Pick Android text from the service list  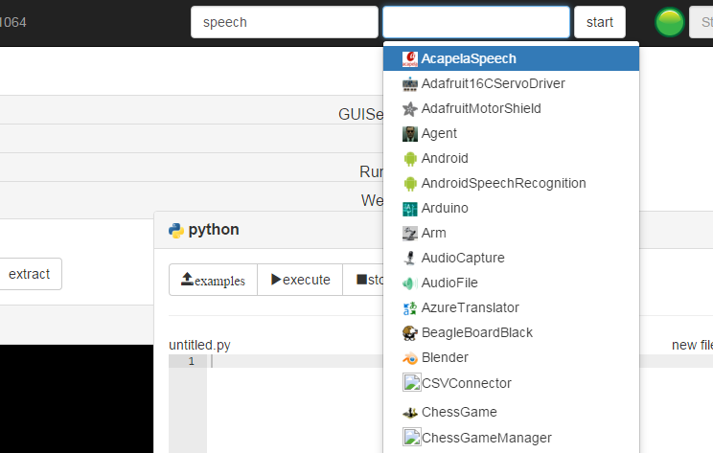point(445,158)
